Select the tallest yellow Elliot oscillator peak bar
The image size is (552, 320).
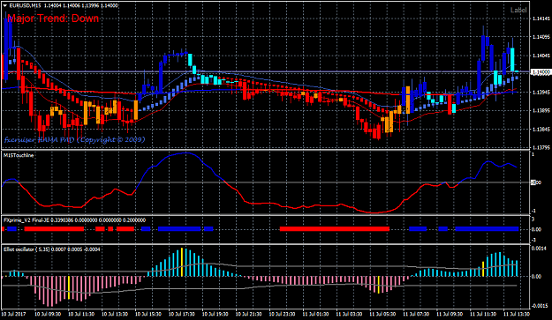(x=182, y=263)
